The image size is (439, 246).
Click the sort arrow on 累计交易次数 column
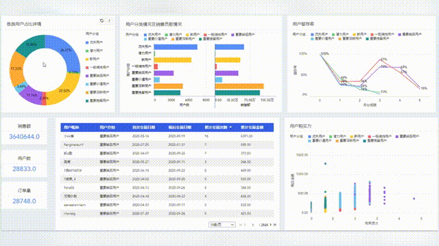(230, 127)
